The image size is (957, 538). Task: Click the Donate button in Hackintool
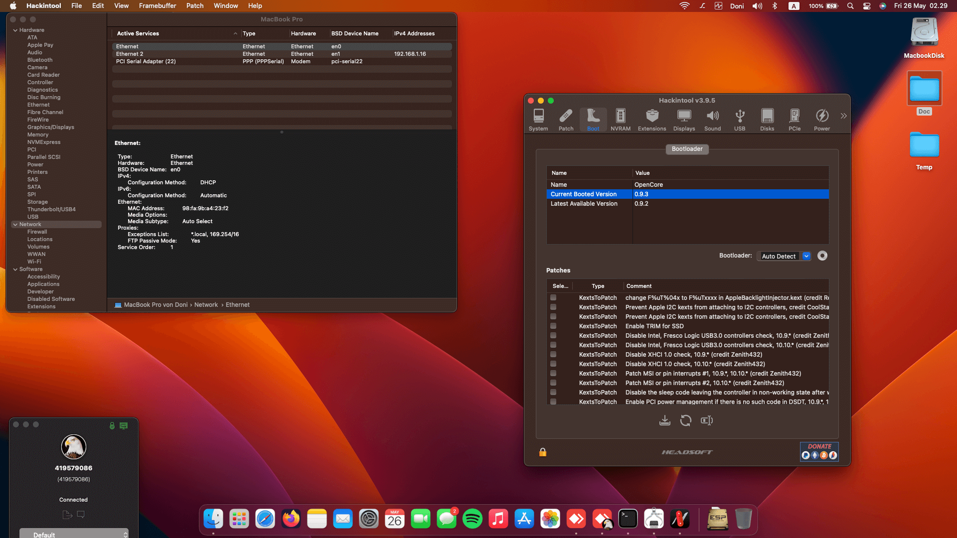(x=819, y=451)
